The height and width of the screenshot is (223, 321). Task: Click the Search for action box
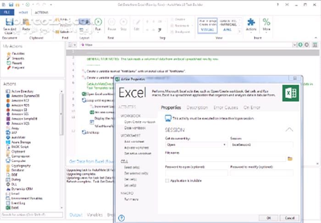tap(30, 214)
